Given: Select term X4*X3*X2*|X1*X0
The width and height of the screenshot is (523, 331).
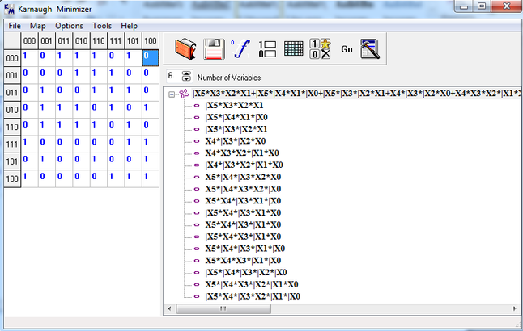Looking at the screenshot, I should point(242,153).
